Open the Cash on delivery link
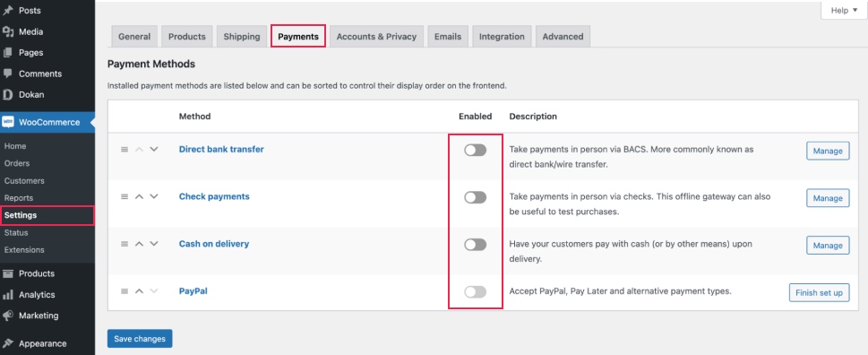This screenshot has width=868, height=355. (x=214, y=244)
